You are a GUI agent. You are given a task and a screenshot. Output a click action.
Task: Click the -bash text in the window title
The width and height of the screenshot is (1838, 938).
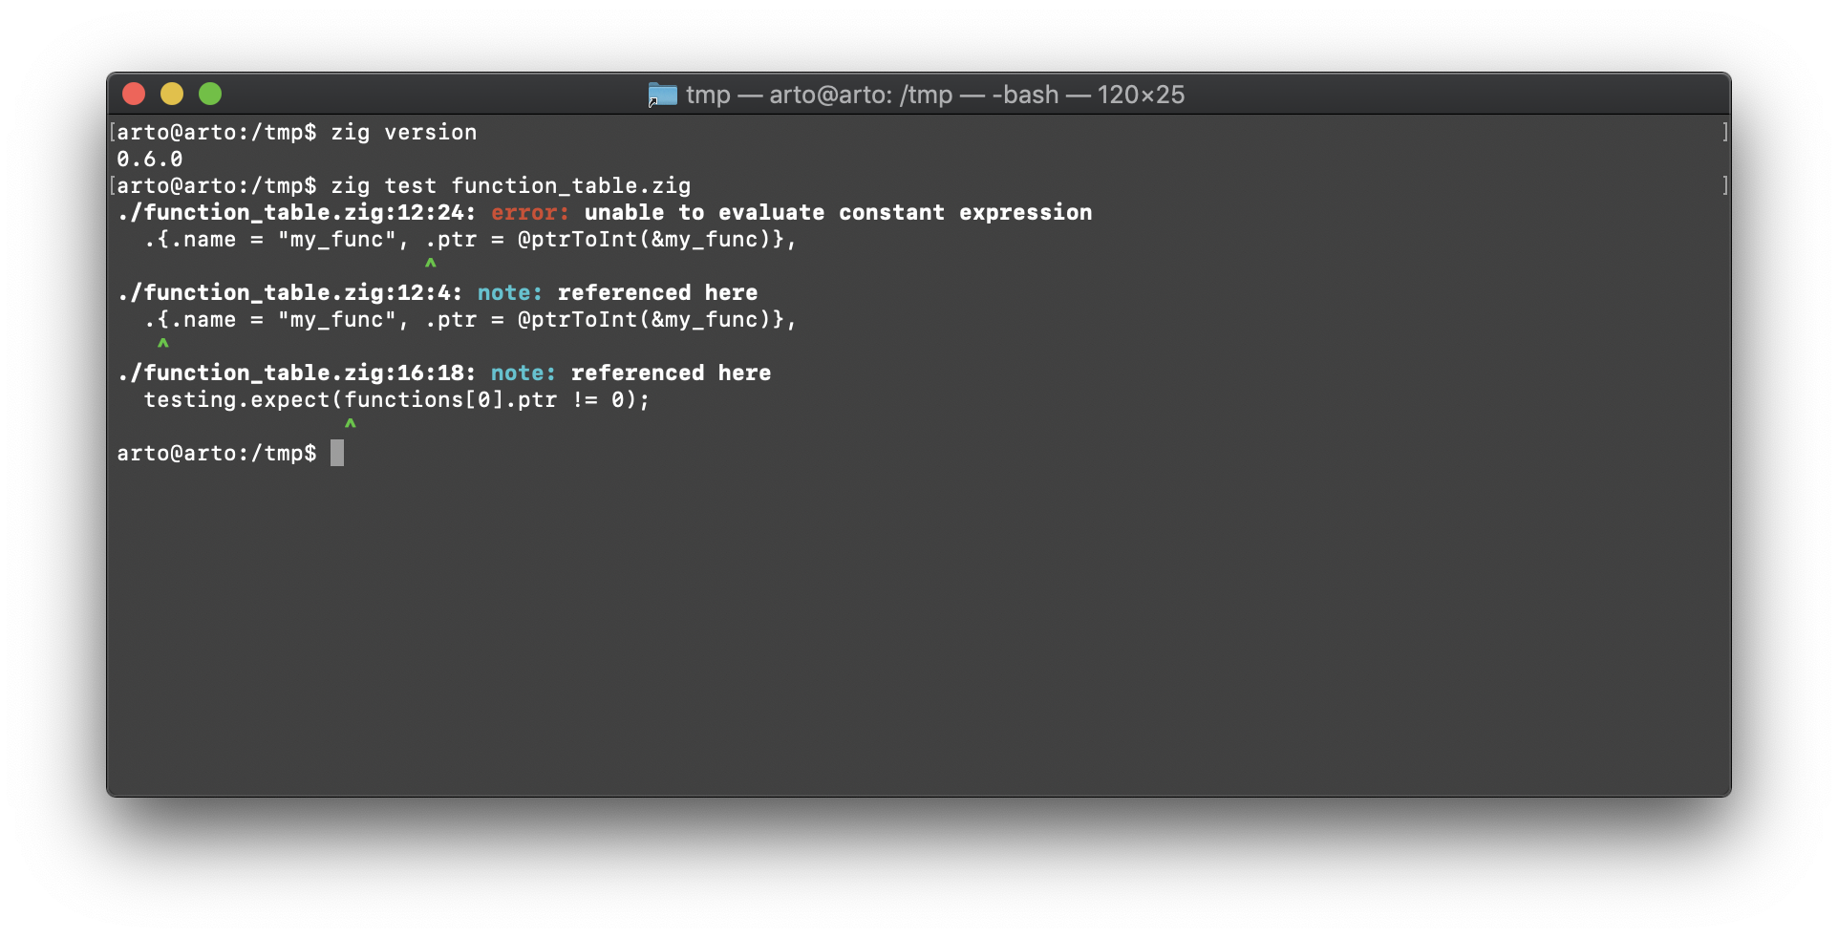(1024, 95)
